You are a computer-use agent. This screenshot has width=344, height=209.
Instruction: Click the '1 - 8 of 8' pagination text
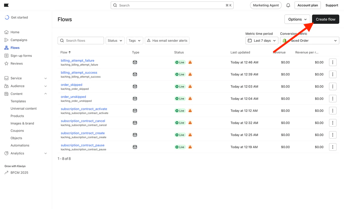coord(64,159)
